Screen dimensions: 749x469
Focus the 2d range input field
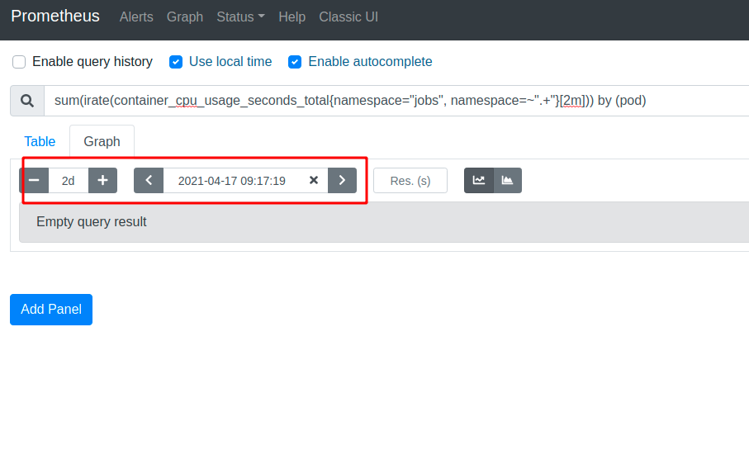(69, 181)
